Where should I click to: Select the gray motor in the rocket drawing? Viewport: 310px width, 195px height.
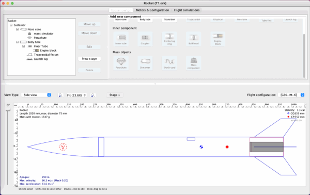coord(267,147)
